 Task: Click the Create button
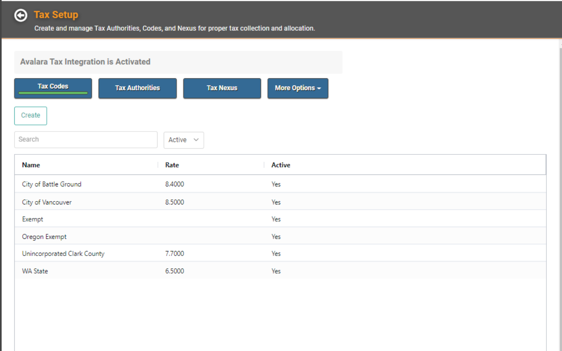(31, 115)
